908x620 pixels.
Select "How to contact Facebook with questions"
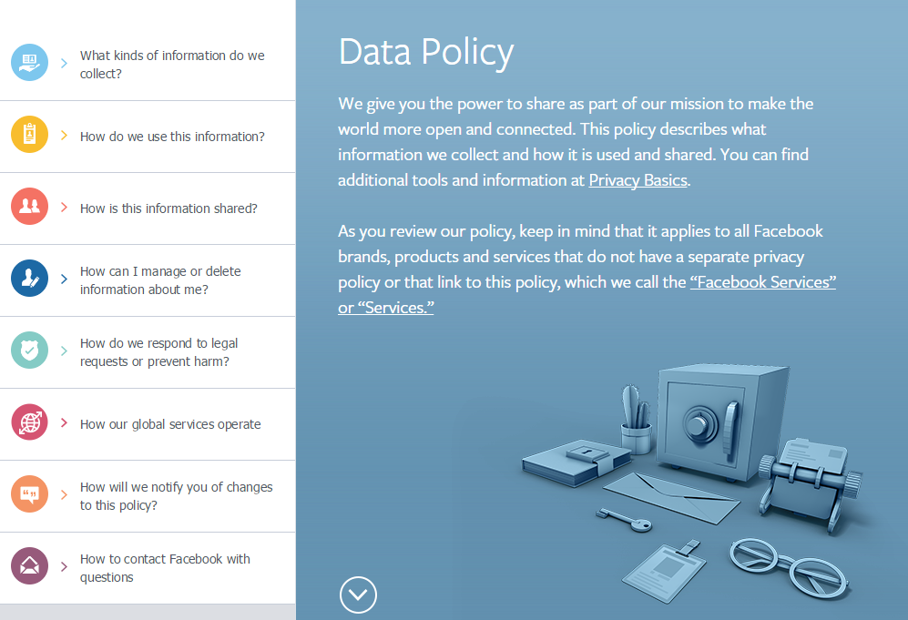[x=165, y=568]
